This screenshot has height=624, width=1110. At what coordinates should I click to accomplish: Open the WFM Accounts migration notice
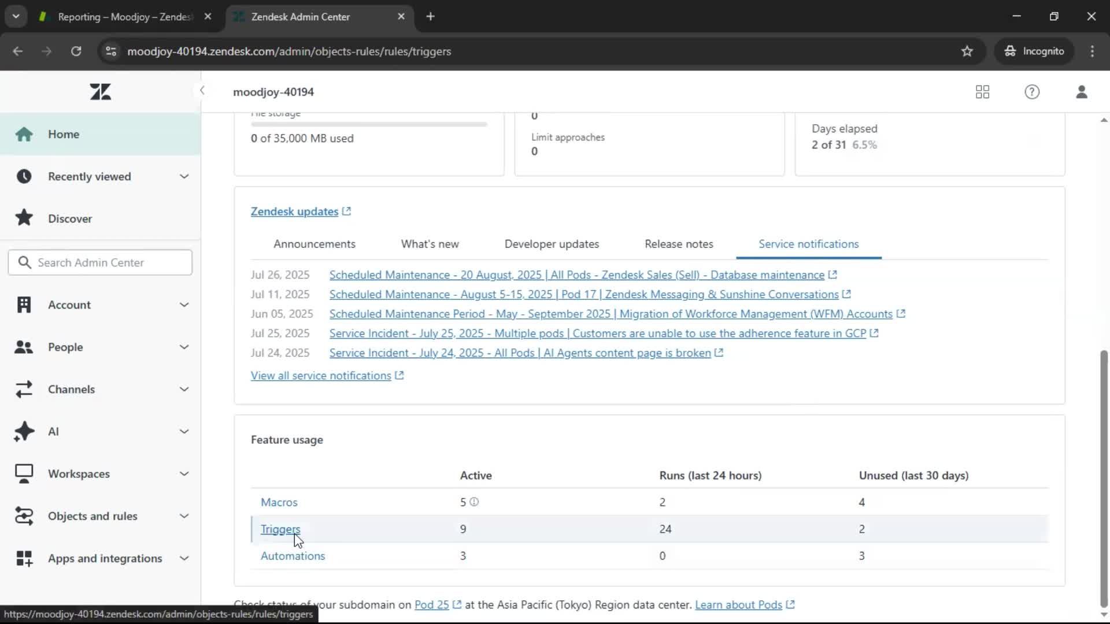[610, 314]
